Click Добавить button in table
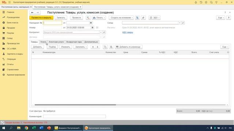The image size is (234, 131). point(37,47)
